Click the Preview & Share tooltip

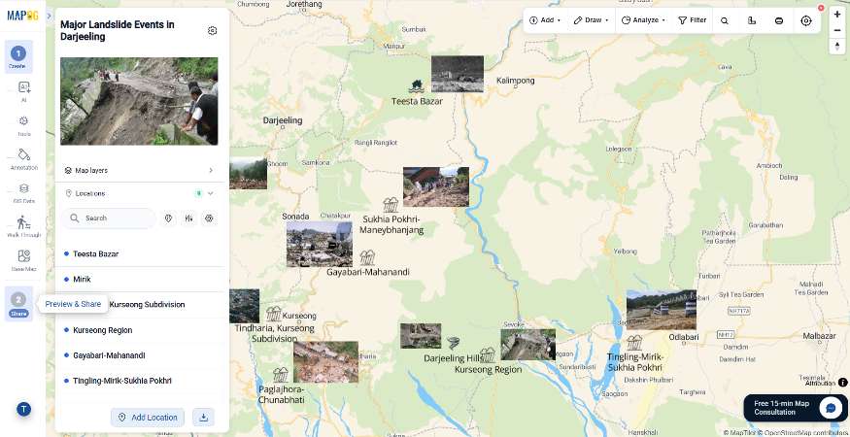(73, 304)
